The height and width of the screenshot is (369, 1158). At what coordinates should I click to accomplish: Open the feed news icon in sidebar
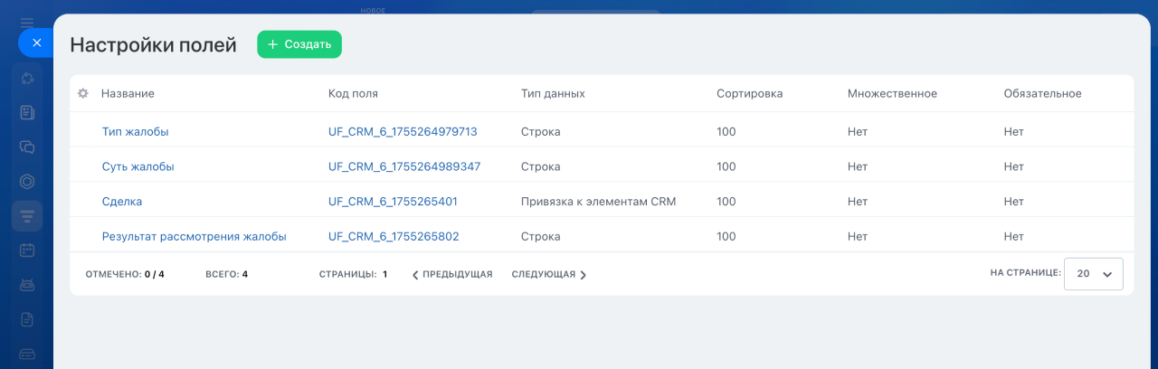point(27,112)
